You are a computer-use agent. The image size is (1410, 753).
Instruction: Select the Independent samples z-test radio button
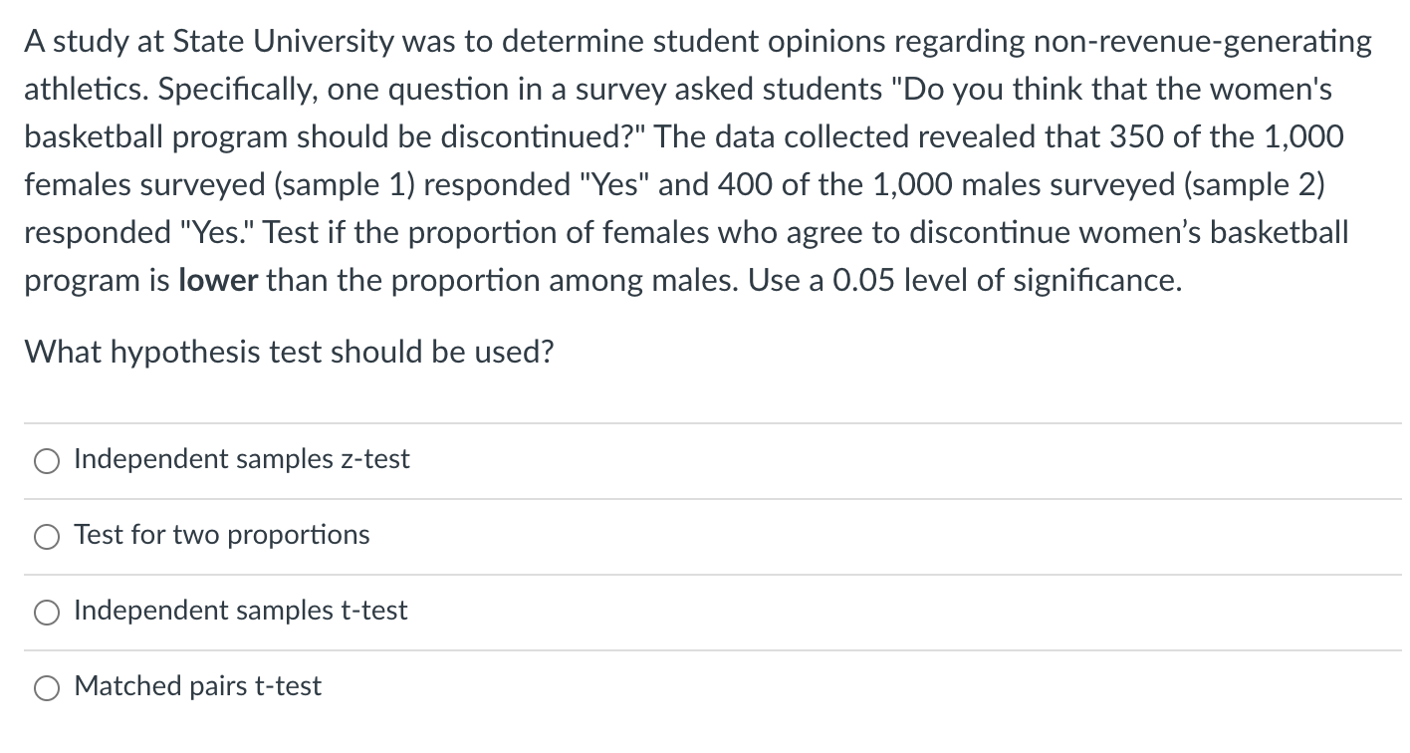[46, 460]
